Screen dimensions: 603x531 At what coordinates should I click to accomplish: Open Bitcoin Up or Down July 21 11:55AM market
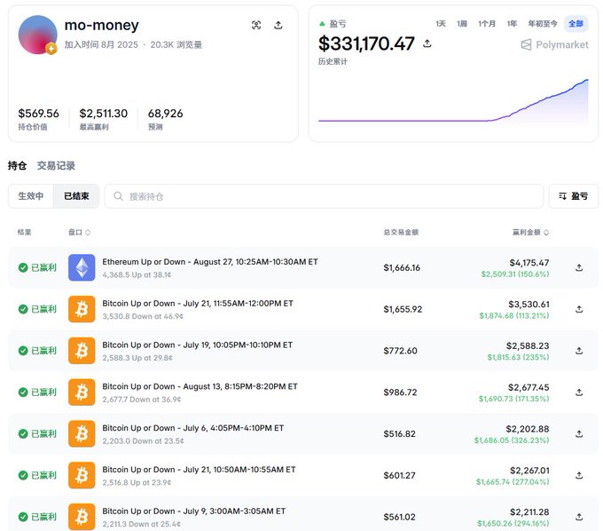(x=198, y=304)
